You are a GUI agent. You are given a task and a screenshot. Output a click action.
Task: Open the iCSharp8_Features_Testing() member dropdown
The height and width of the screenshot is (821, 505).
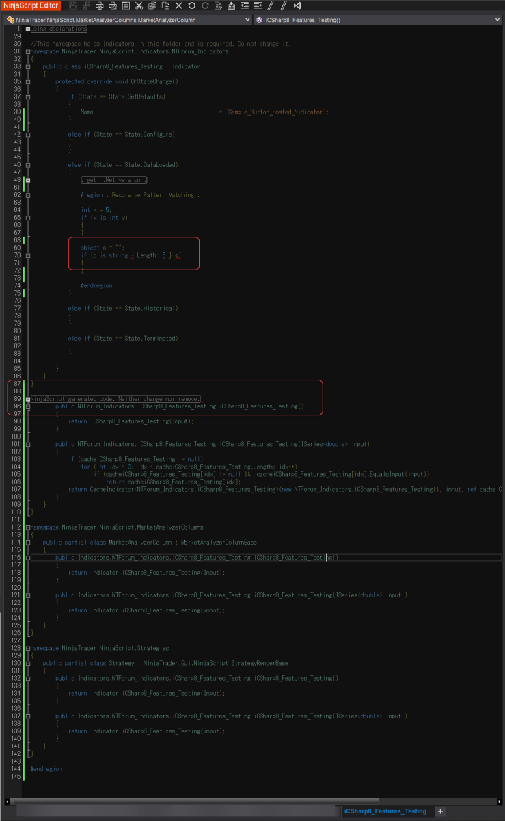click(x=497, y=20)
